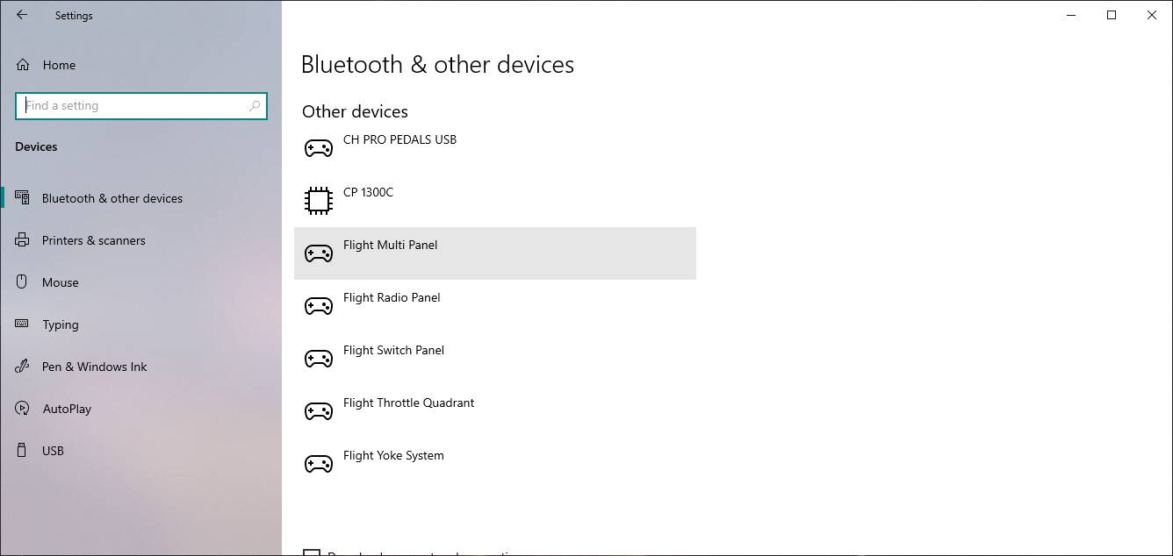Click the Flight Radio Panel gamepad icon
The width and height of the screenshot is (1173, 556).
(x=318, y=306)
